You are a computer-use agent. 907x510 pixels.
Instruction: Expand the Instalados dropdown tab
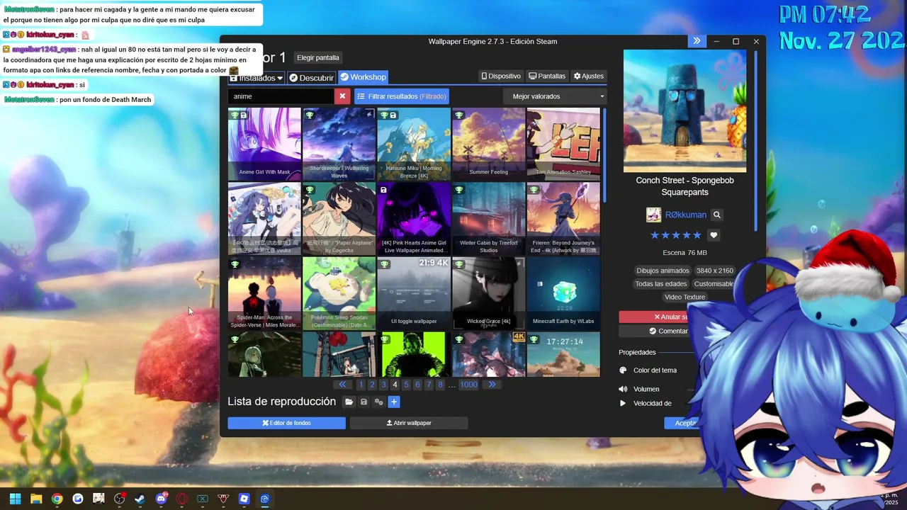pyautogui.click(x=256, y=77)
